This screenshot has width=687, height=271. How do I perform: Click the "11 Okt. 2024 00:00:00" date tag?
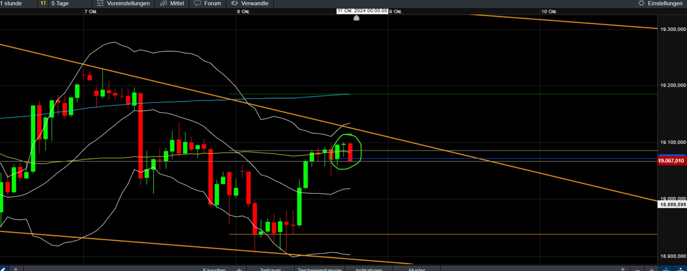tap(362, 11)
